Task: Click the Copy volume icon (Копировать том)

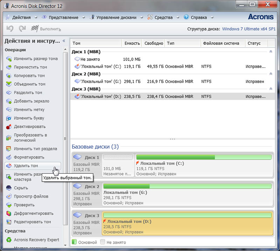Action: click(x=9, y=76)
